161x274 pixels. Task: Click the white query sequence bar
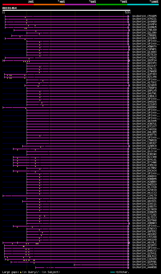[66, 10]
